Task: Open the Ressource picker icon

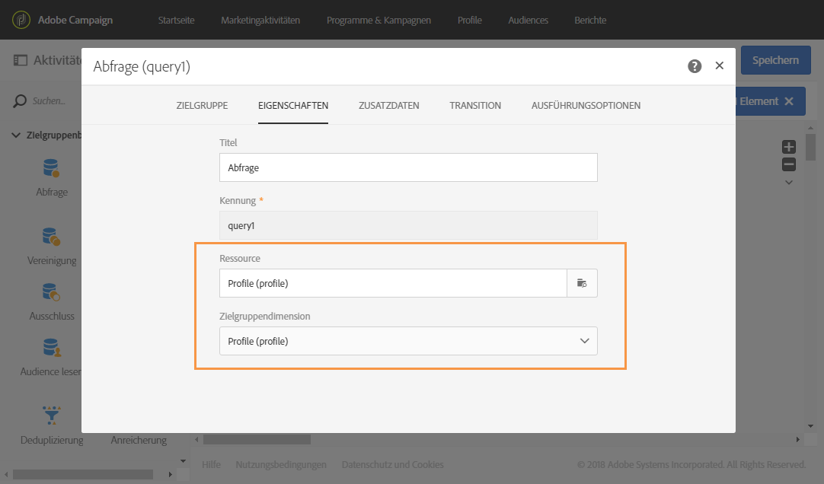Action: pos(582,283)
